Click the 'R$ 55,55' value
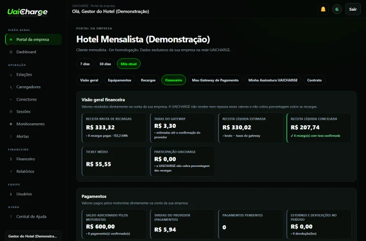This screenshot has height=241, width=366. (x=99, y=164)
